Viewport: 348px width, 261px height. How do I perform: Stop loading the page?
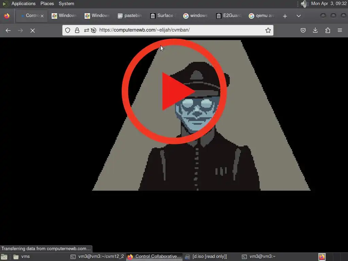(x=33, y=30)
